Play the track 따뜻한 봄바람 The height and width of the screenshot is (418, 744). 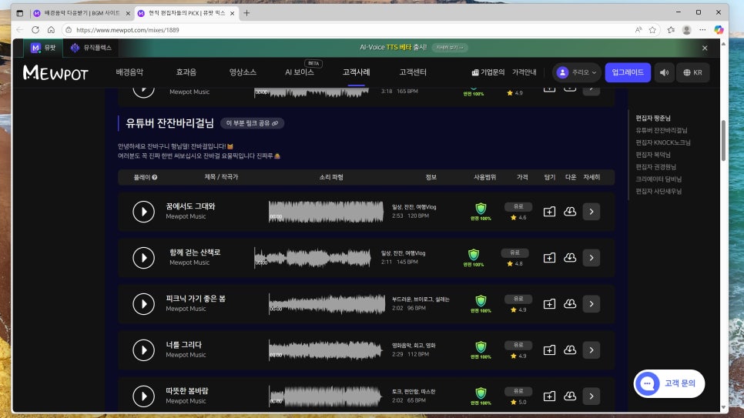coord(143,396)
